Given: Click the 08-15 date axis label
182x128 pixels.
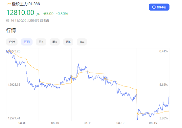Looking at the screenshot, I should click(153, 123).
